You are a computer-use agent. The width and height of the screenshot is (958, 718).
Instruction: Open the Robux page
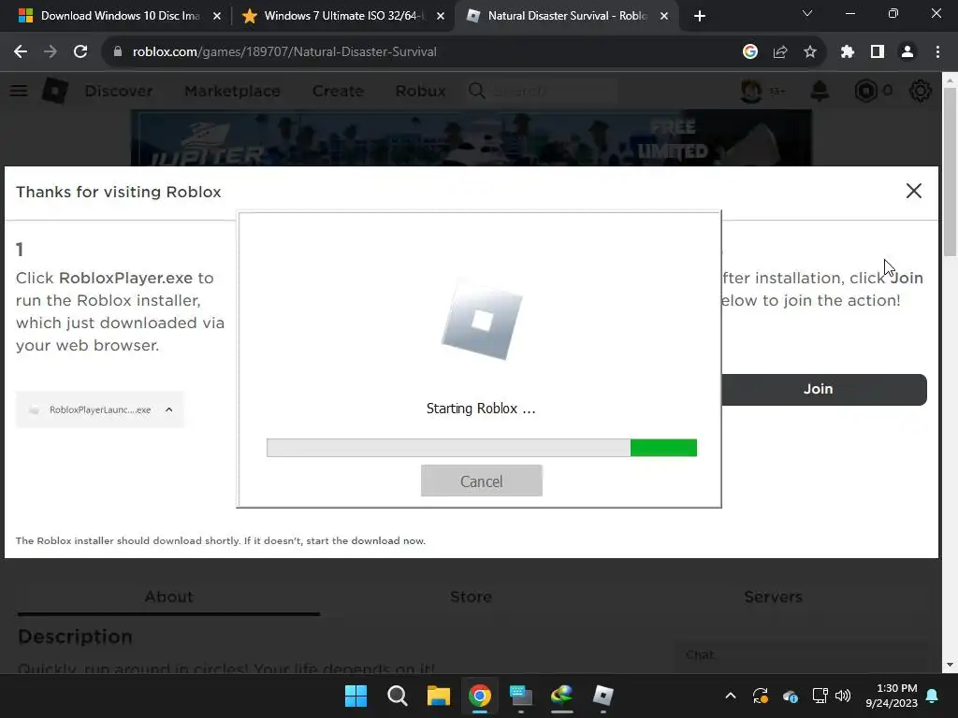click(x=420, y=91)
